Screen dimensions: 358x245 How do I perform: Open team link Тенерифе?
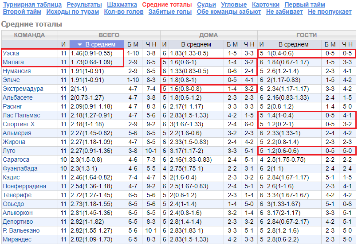coord(17,195)
